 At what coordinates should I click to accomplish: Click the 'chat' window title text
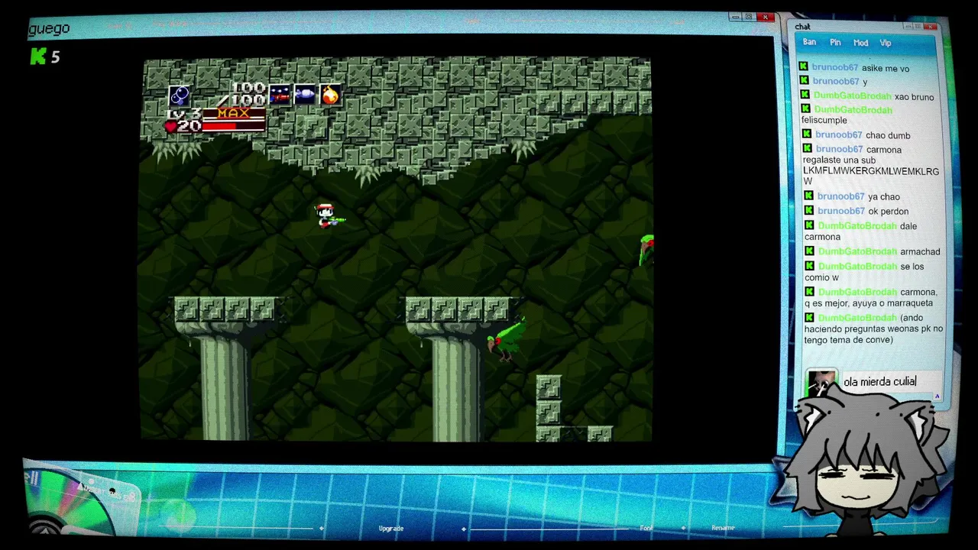click(x=802, y=27)
